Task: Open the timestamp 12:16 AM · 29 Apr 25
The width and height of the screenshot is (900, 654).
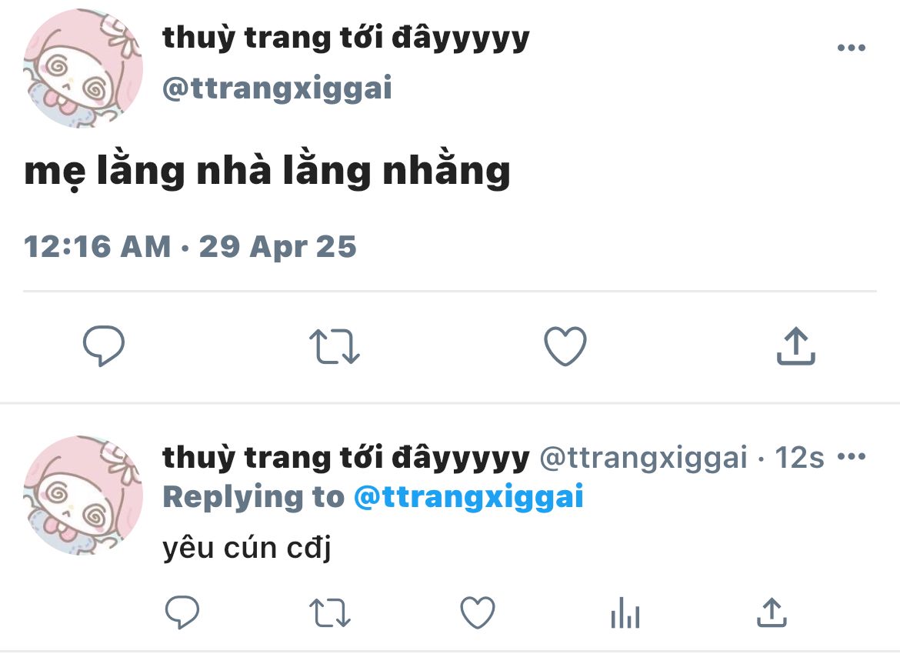Action: click(x=190, y=247)
